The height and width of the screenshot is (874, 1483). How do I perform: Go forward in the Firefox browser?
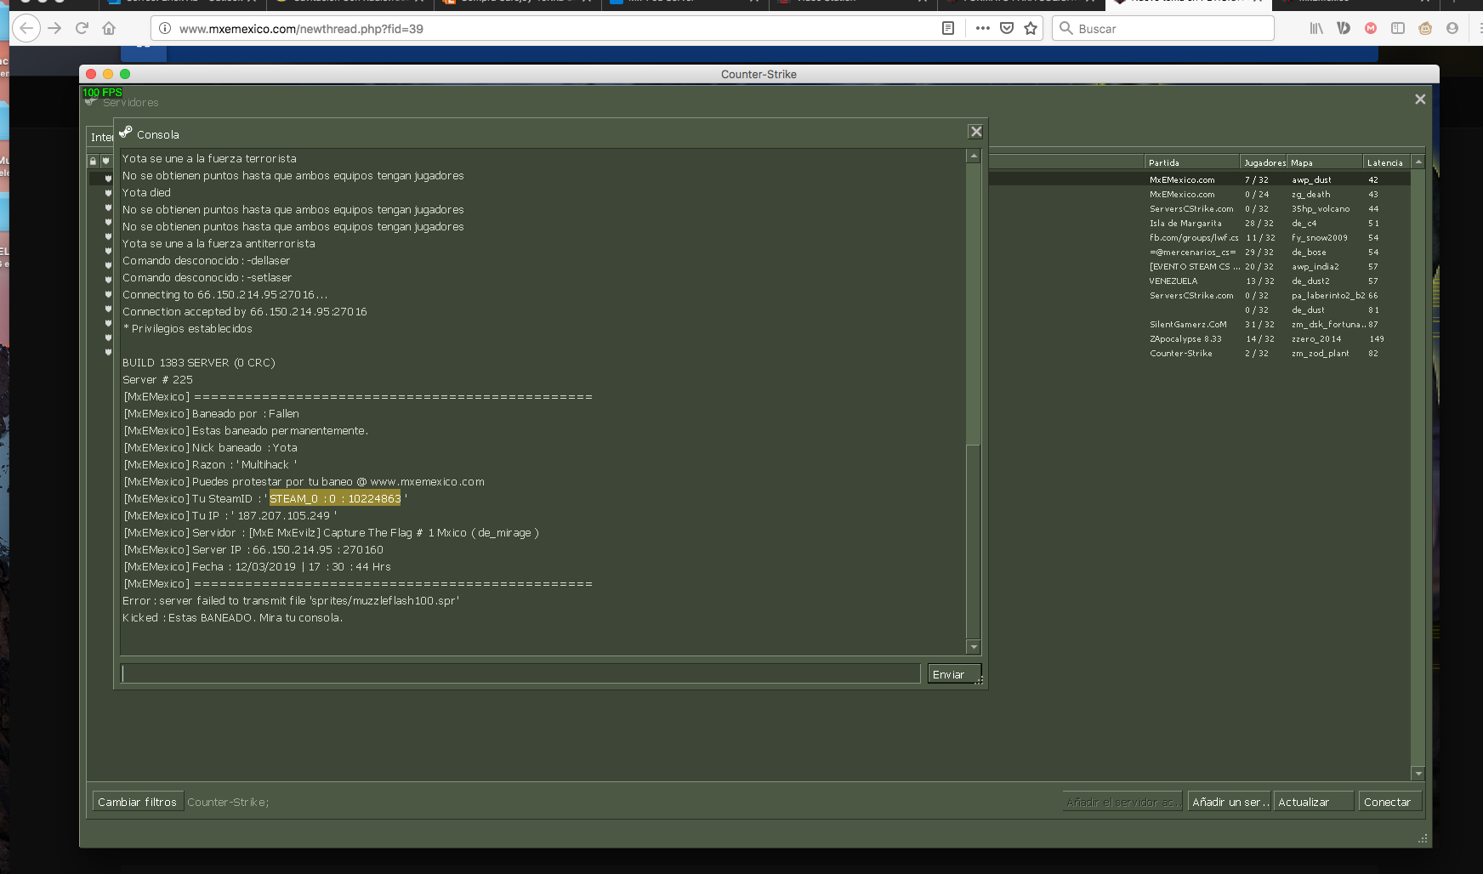click(54, 28)
